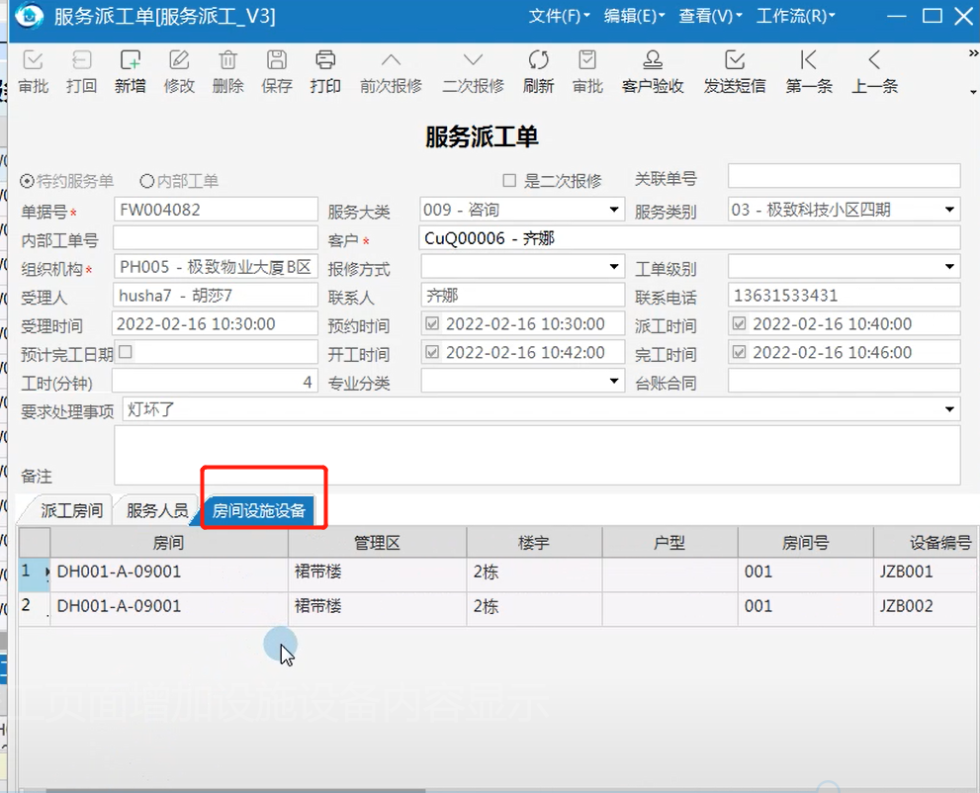The height and width of the screenshot is (793, 980).
Task: Click 组织机构 field PH005
Action: coord(216,267)
